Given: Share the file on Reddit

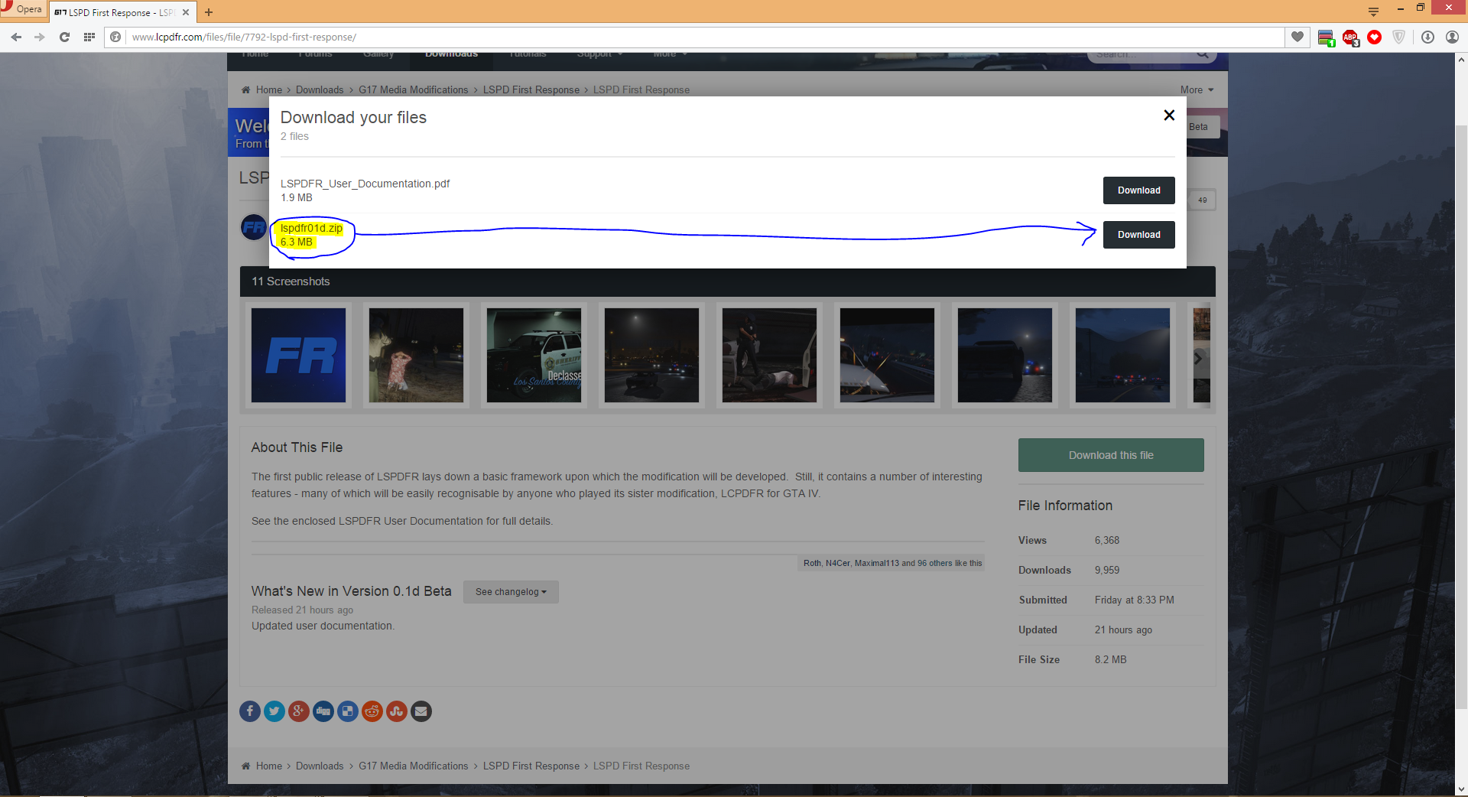Looking at the screenshot, I should point(372,711).
